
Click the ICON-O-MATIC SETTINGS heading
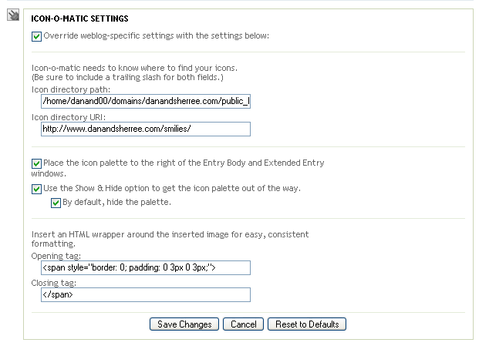(79, 18)
